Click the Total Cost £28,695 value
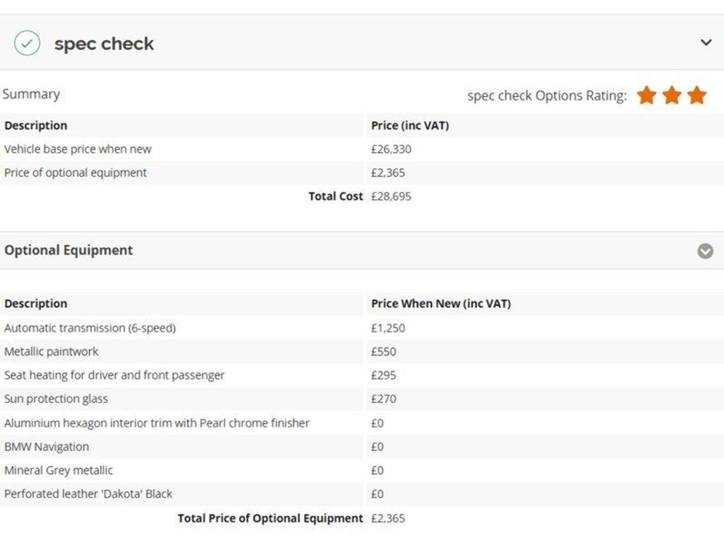724x543 pixels. pyautogui.click(x=391, y=196)
